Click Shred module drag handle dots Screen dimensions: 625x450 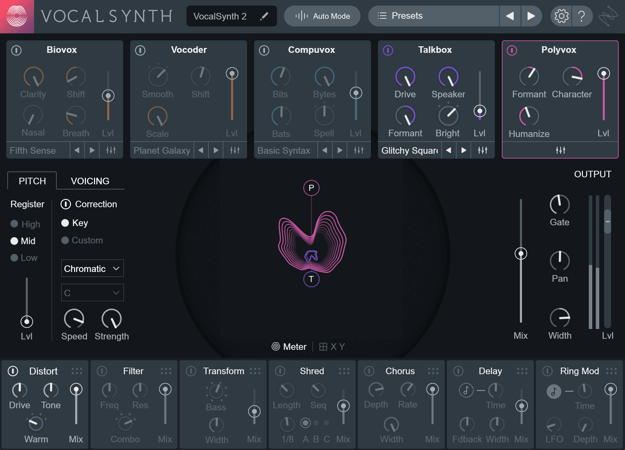[344, 371]
